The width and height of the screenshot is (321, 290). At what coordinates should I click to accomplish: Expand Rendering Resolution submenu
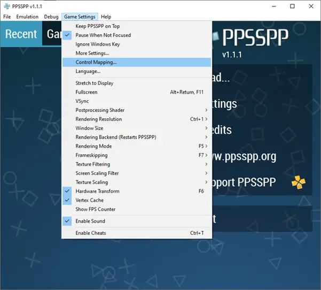click(x=137, y=119)
